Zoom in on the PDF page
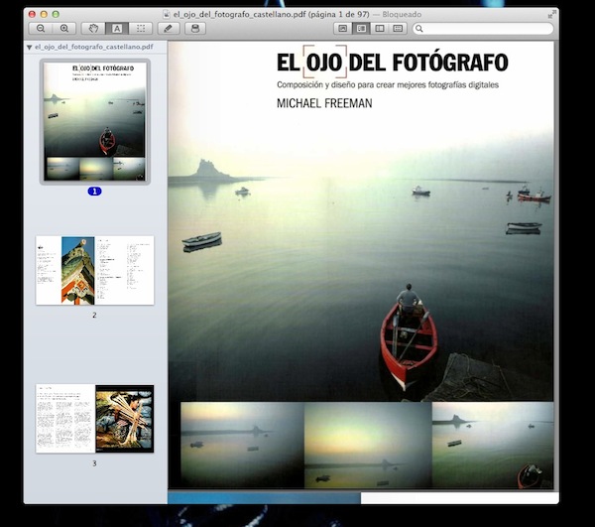Screen dimensions: 595x527 point(64,29)
